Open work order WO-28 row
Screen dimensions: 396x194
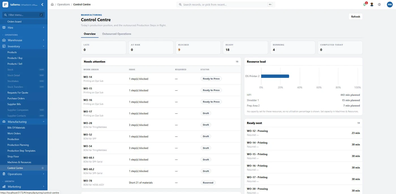coord(161,125)
